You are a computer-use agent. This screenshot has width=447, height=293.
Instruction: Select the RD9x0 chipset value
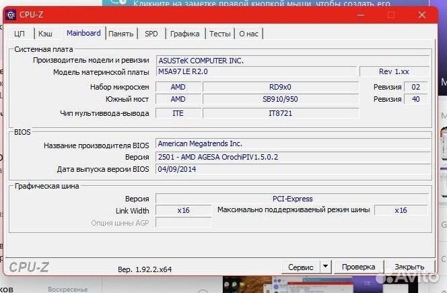281,87
